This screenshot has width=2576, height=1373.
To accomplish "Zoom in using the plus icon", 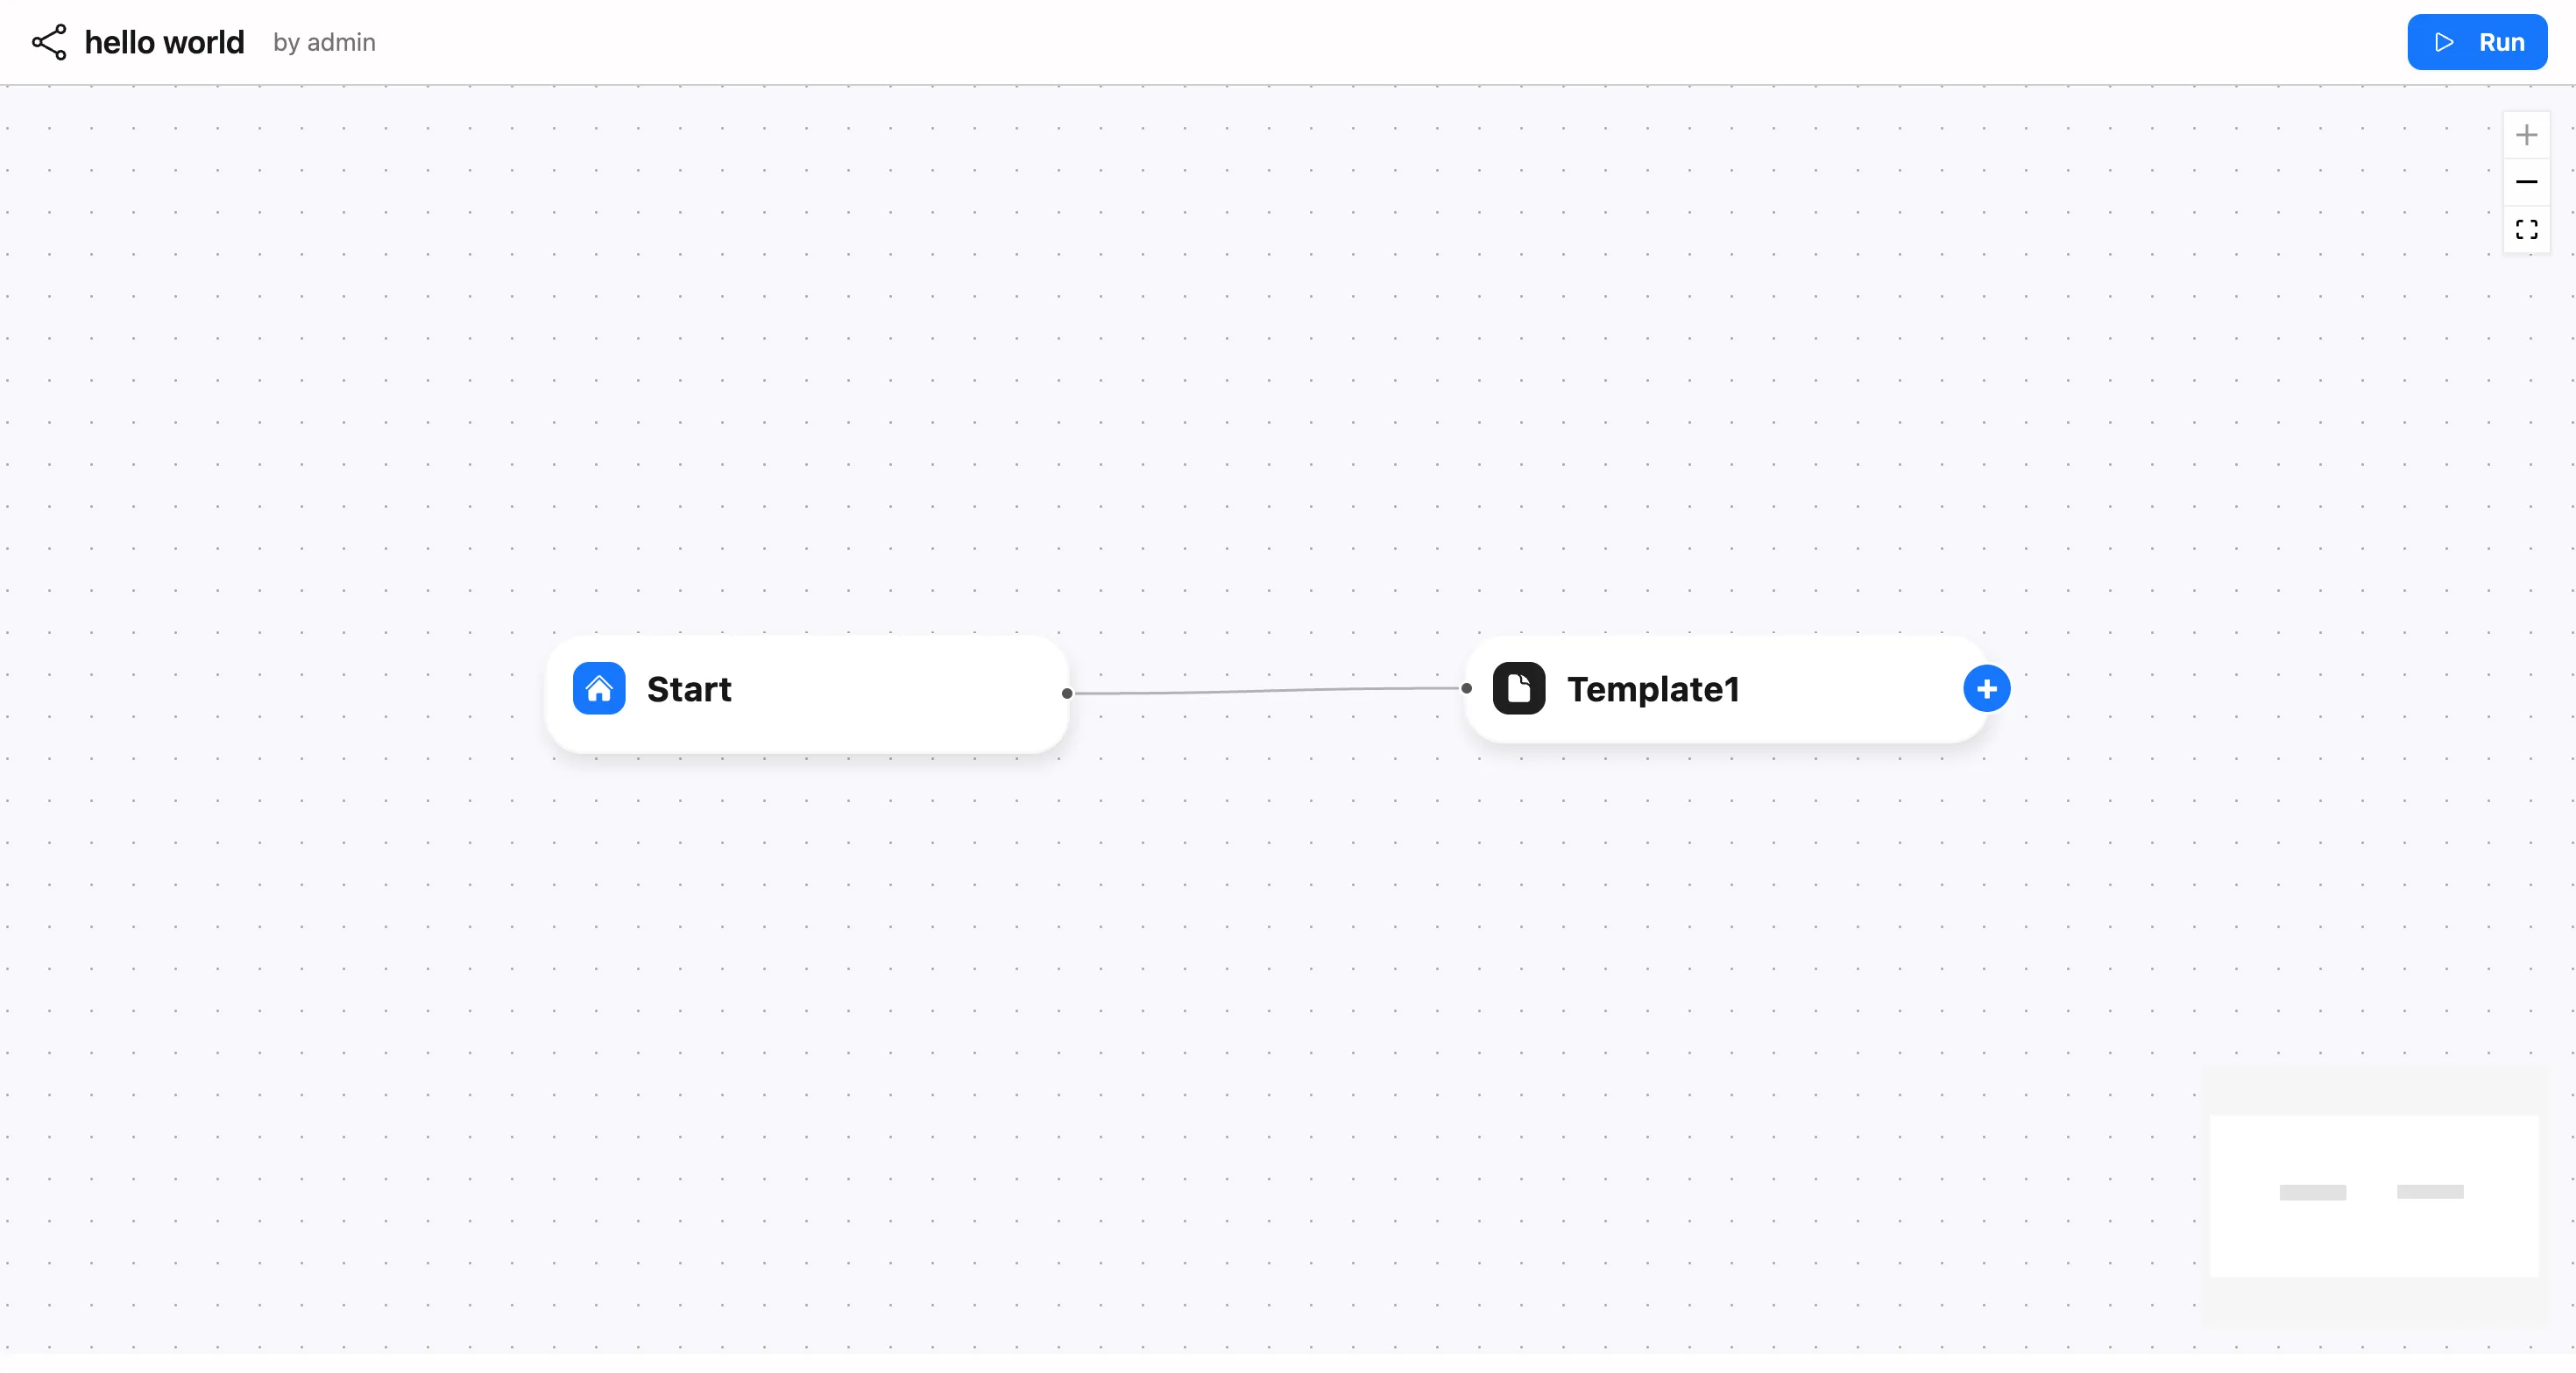I will (x=2527, y=135).
